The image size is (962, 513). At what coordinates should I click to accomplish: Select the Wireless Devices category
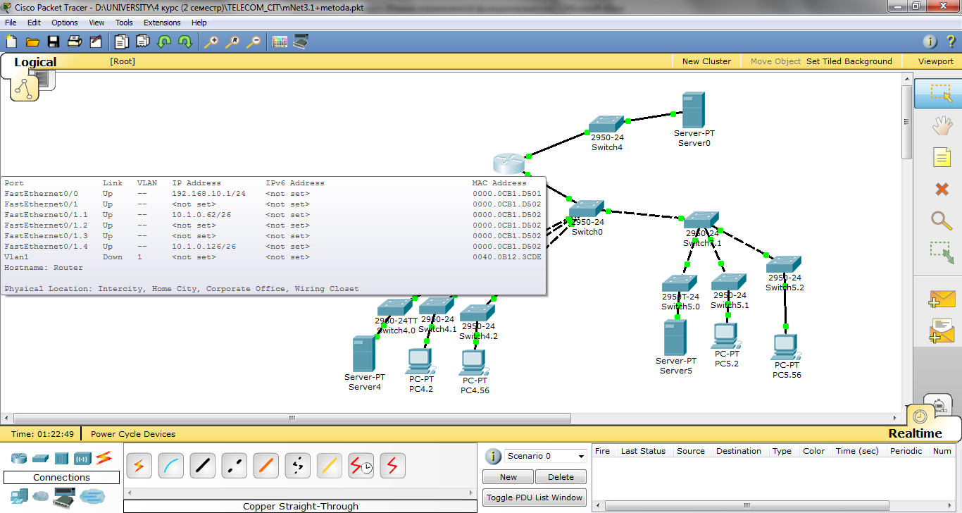(83, 458)
